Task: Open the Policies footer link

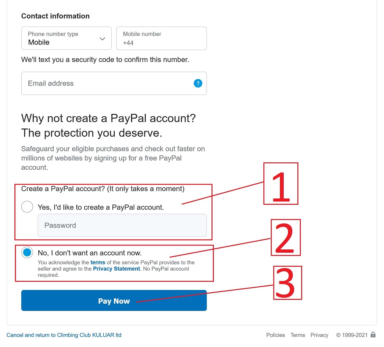Action: [275, 335]
